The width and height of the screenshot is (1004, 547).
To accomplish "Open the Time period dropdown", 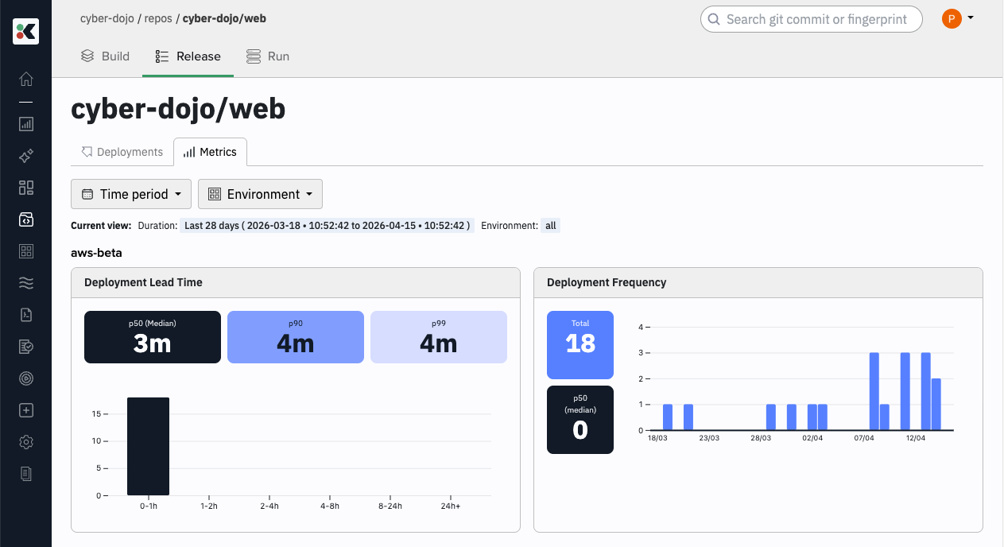I will (x=131, y=194).
